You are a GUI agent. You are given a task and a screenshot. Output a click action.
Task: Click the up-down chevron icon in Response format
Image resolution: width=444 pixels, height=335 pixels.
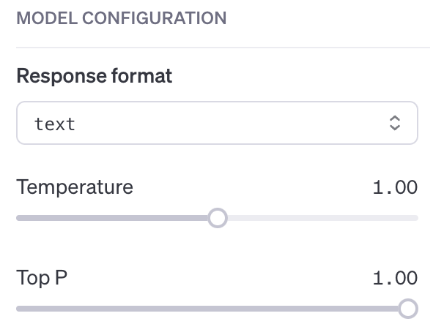[394, 123]
